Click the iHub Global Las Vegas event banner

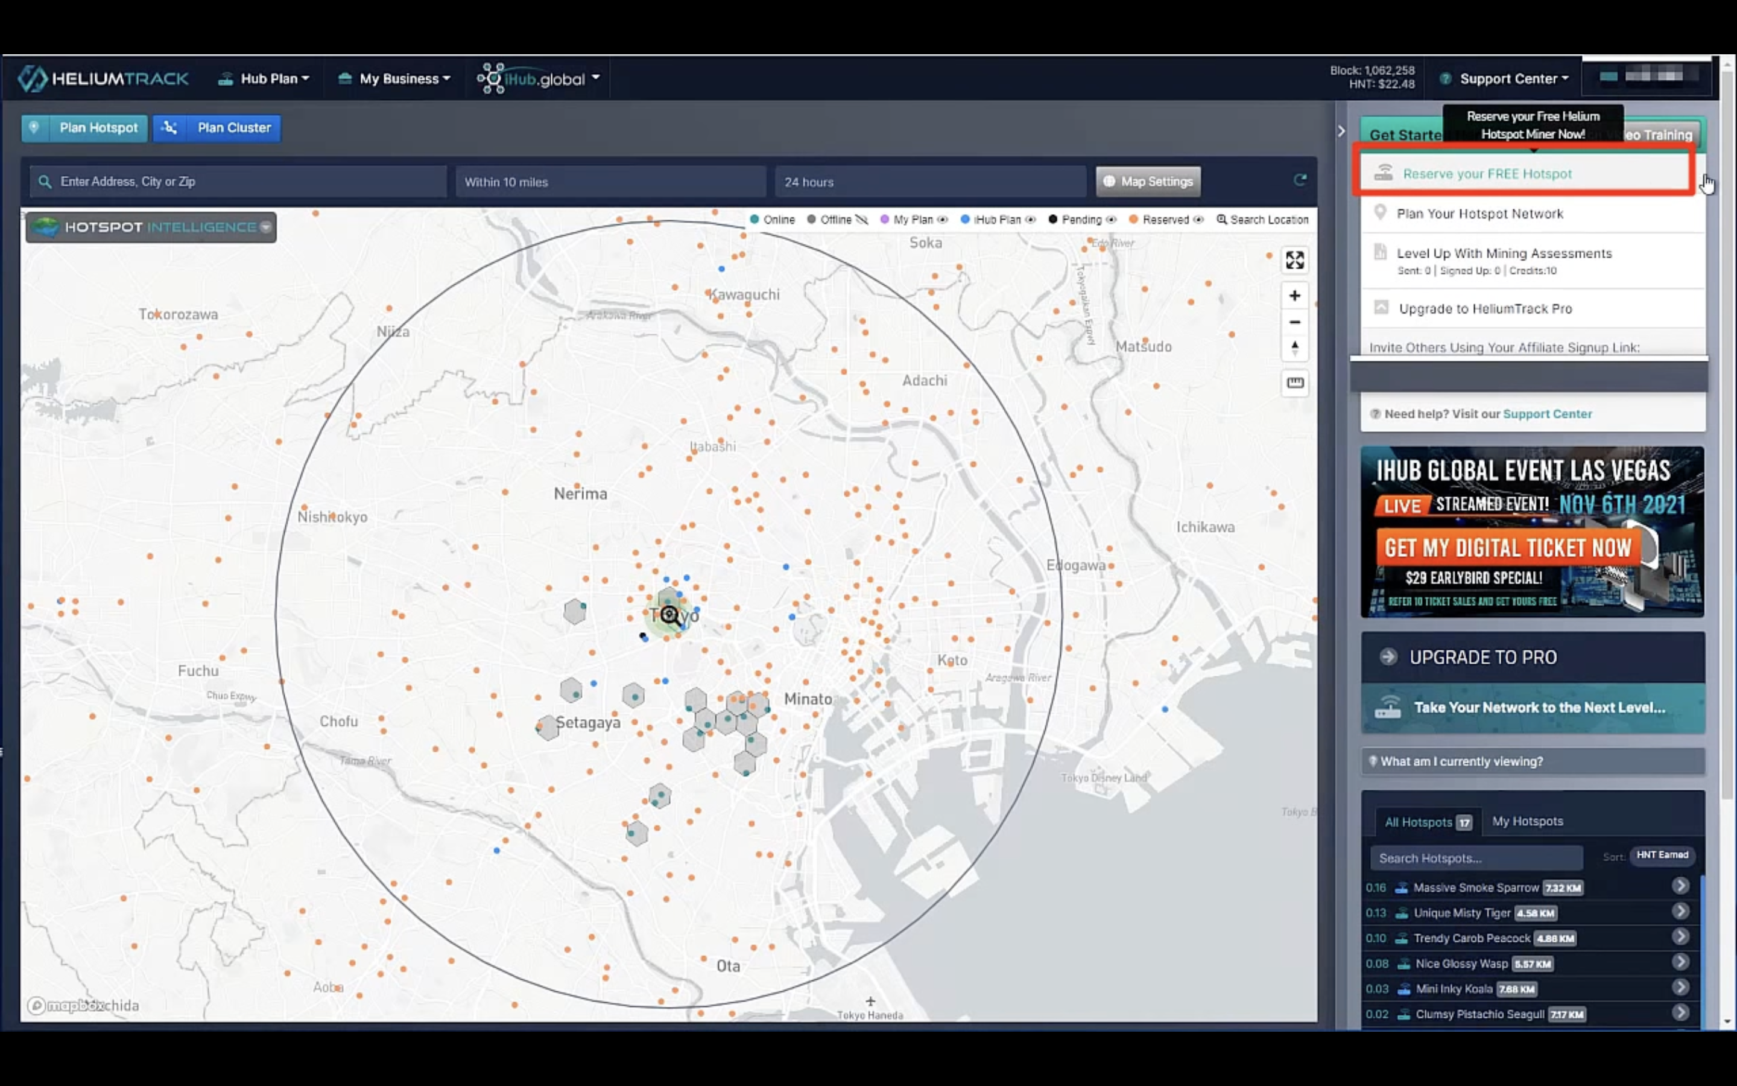tap(1533, 532)
